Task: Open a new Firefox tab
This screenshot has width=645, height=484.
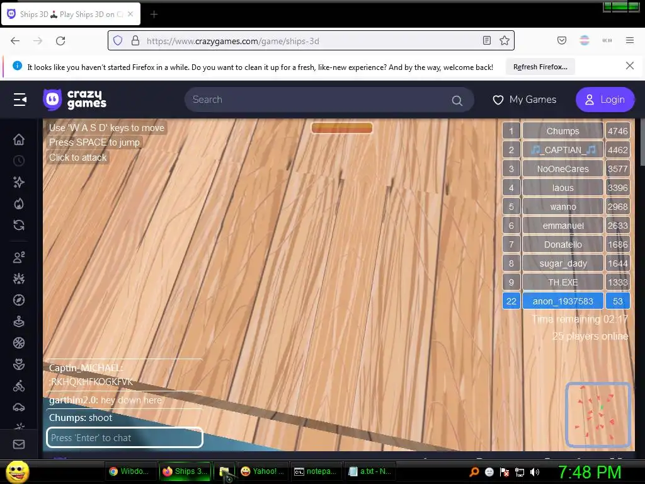Action: click(154, 14)
